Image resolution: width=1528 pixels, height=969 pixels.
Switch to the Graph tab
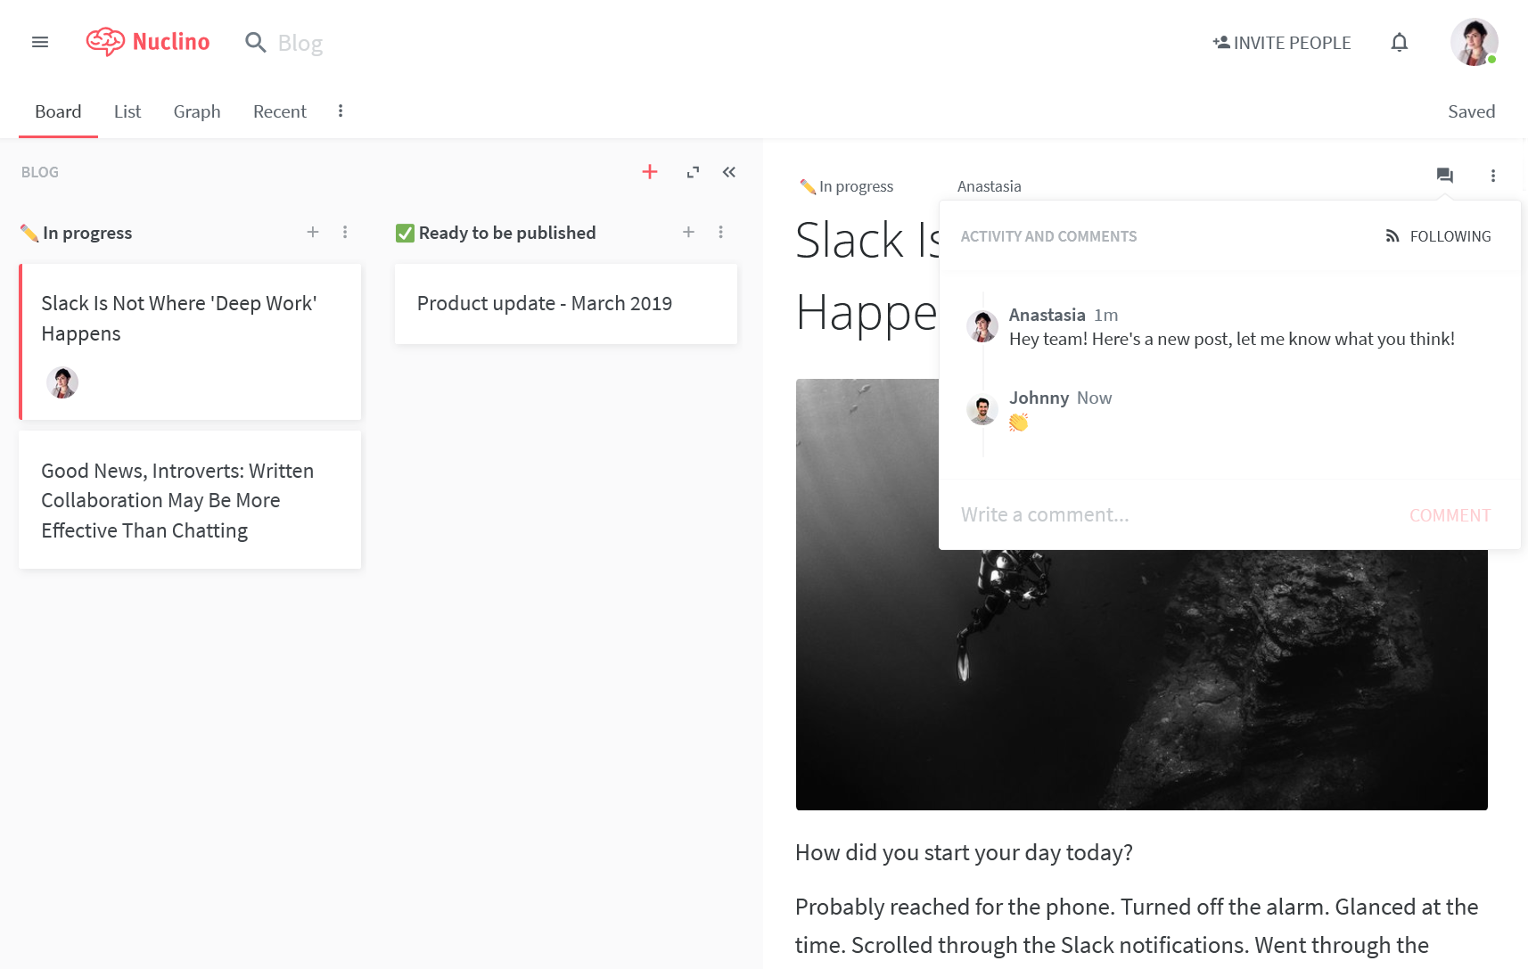pos(197,111)
